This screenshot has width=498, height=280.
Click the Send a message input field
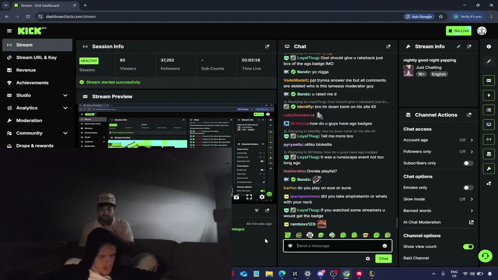click(x=337, y=246)
